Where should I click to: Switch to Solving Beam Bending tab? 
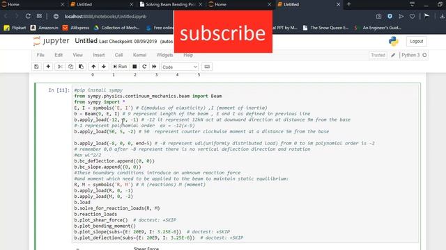(170, 4)
